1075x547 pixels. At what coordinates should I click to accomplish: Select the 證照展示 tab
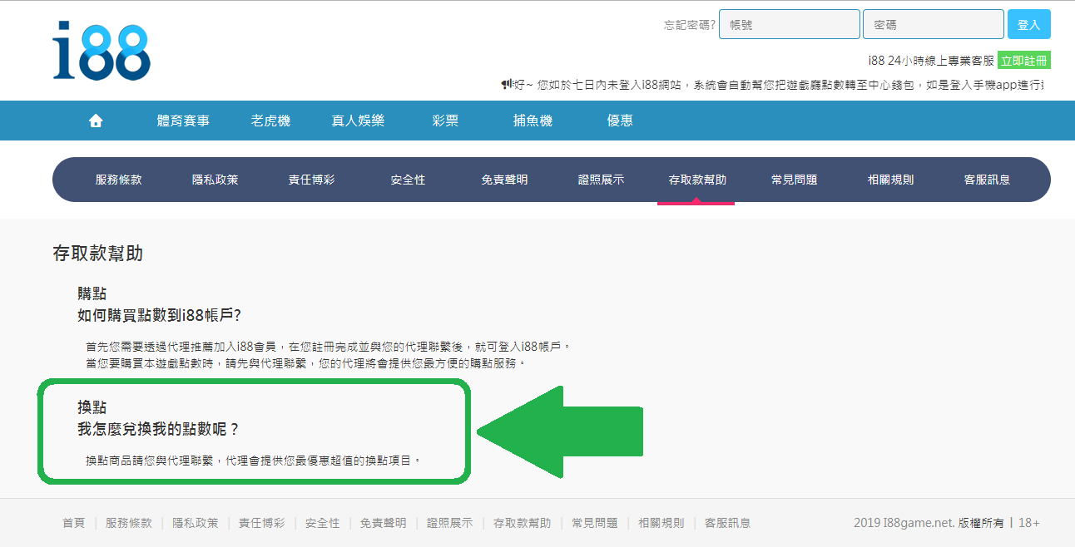601,180
